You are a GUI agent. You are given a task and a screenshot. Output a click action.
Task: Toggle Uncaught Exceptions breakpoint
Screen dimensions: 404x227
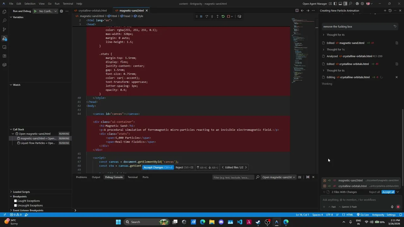pyautogui.click(x=15, y=206)
